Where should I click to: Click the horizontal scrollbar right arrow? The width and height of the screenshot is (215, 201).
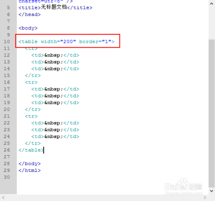tap(205, 198)
